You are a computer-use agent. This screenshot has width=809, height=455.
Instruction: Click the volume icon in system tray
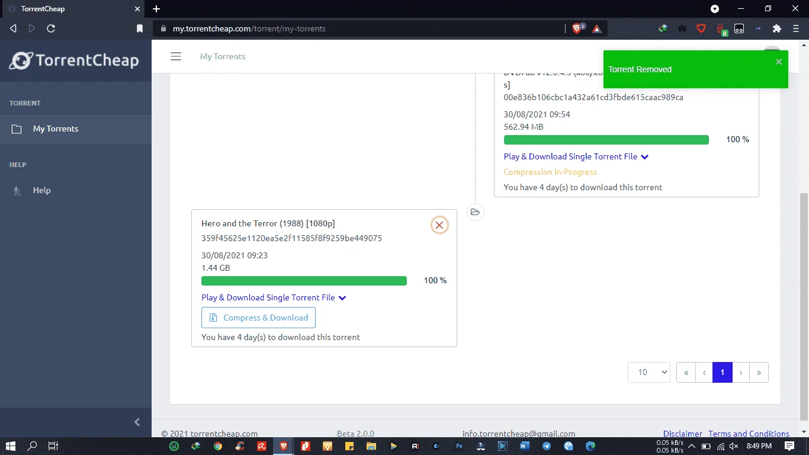734,446
